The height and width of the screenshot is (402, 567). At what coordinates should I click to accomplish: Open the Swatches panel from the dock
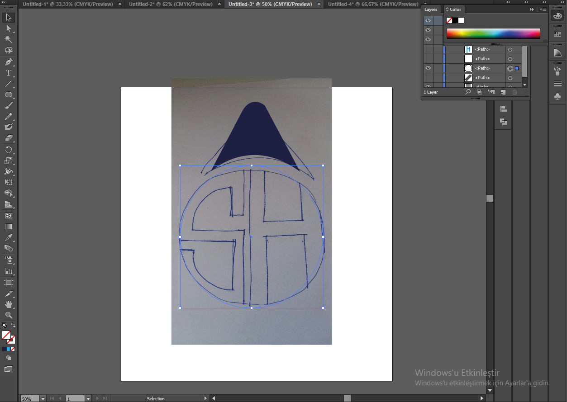(557, 34)
